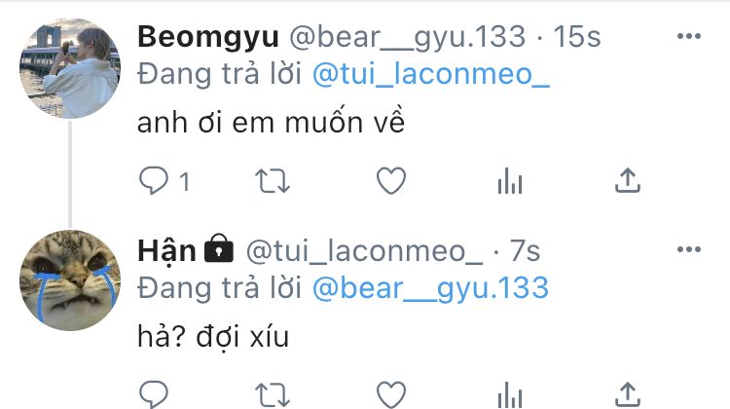Reply to Hận's tweet
Image resolution: width=730 pixels, height=409 pixels.
(154, 394)
